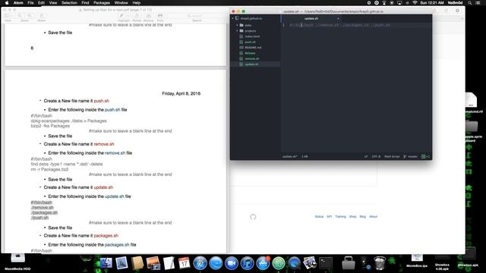Open the App Store from the Dock

click(263, 263)
